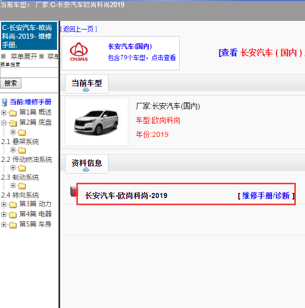
Task: Open 维修手册/诊断 link
Action: point(266,196)
